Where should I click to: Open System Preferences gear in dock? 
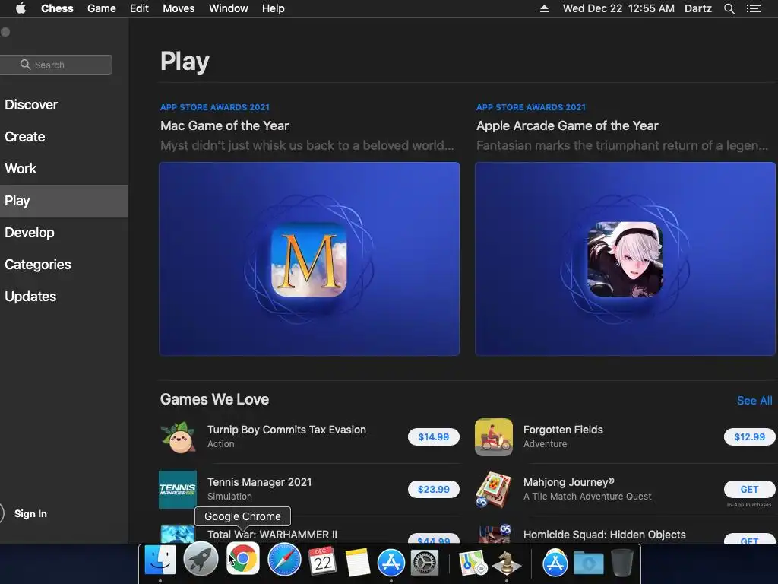coord(425,563)
